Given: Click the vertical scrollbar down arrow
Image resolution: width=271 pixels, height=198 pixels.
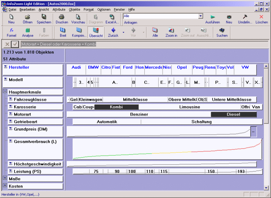Looking at the screenshot, I should pos(266,188).
